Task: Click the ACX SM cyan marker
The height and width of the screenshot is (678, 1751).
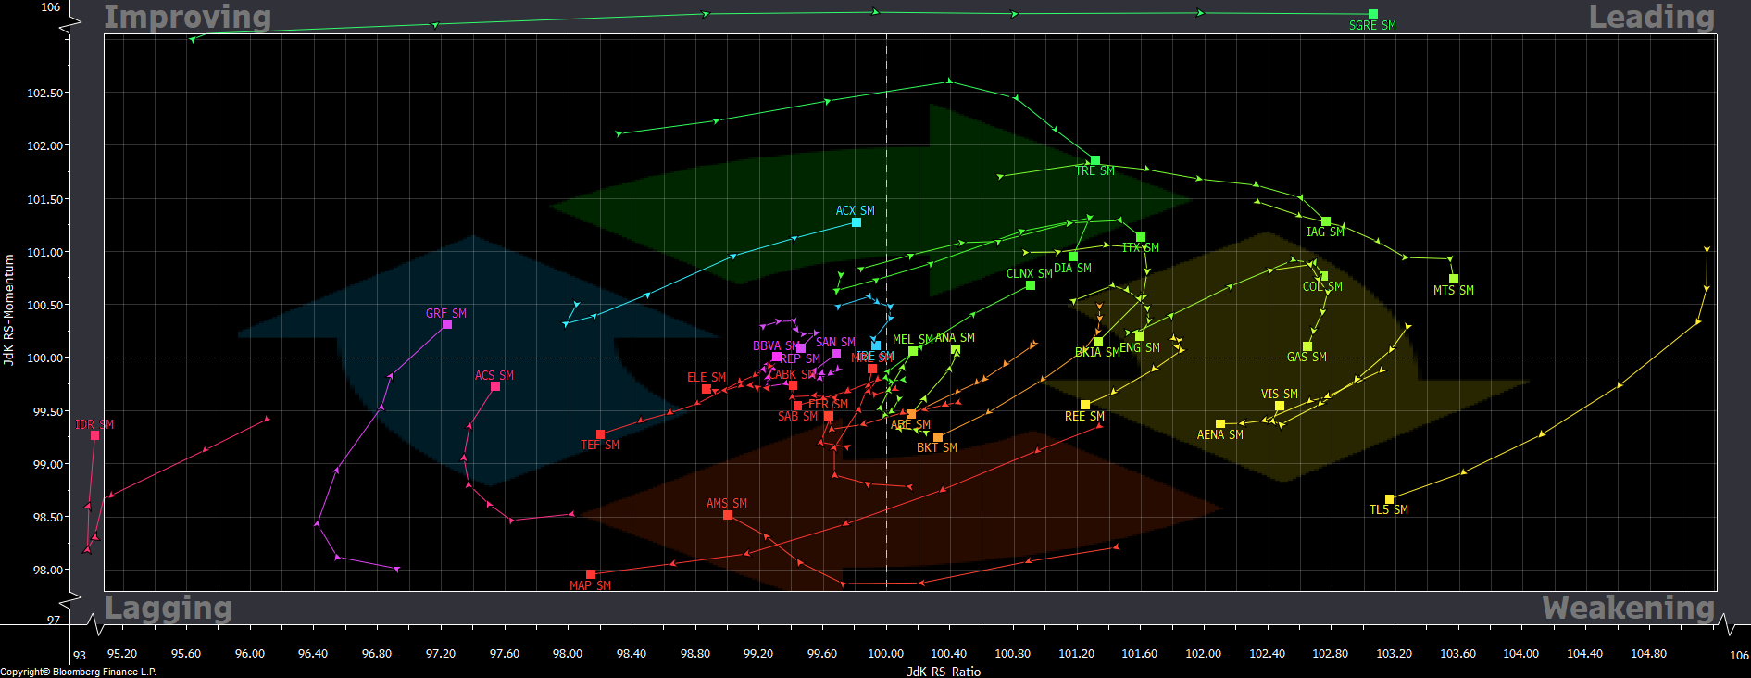Action: point(857,222)
